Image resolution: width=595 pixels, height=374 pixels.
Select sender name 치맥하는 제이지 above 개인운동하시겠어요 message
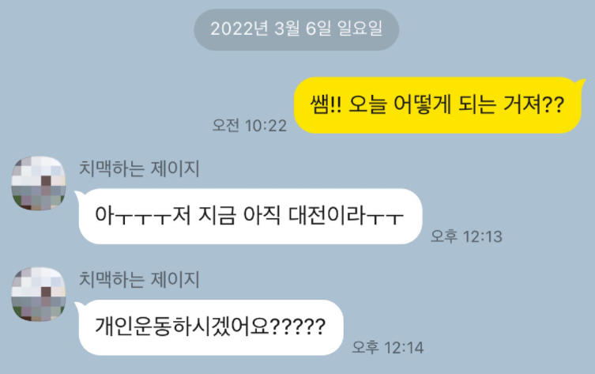(139, 280)
